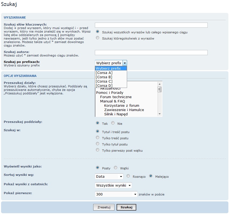Click the keyword search text field
The width and height of the screenshot is (230, 214).
click(x=151, y=25)
